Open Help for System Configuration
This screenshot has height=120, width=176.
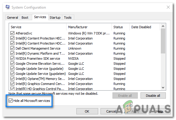tap(160, 111)
